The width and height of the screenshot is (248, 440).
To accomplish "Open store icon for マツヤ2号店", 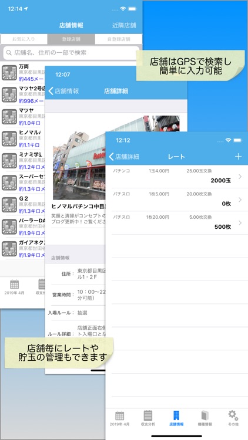I will [9, 94].
